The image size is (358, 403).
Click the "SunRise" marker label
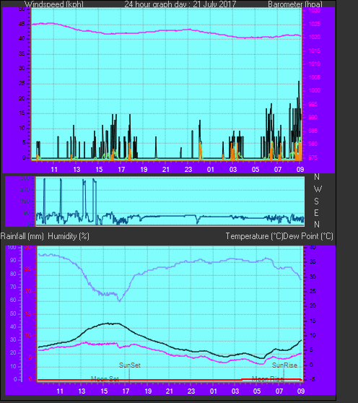click(284, 365)
